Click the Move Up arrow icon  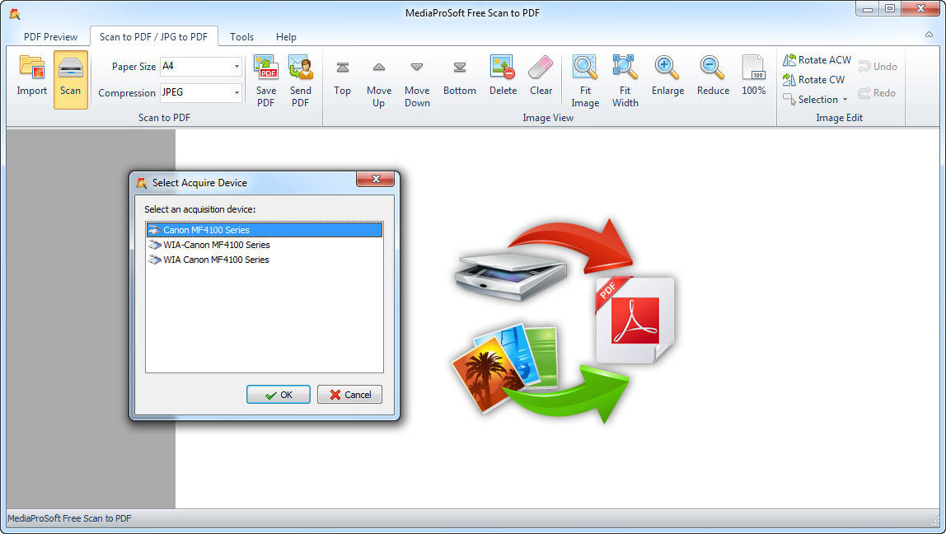point(379,68)
